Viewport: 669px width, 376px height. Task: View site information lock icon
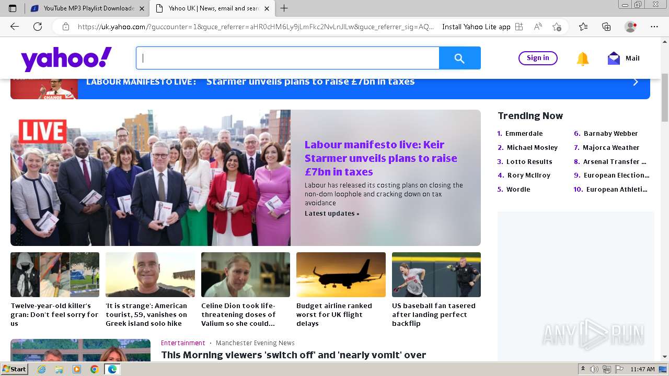[66, 27]
